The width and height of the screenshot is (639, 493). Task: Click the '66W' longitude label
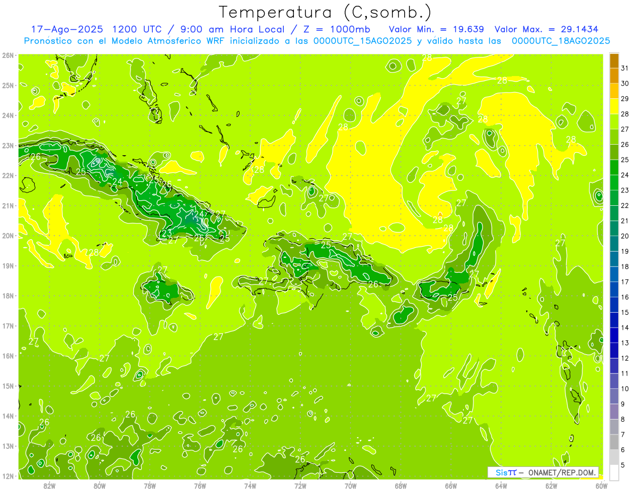pos(451,486)
